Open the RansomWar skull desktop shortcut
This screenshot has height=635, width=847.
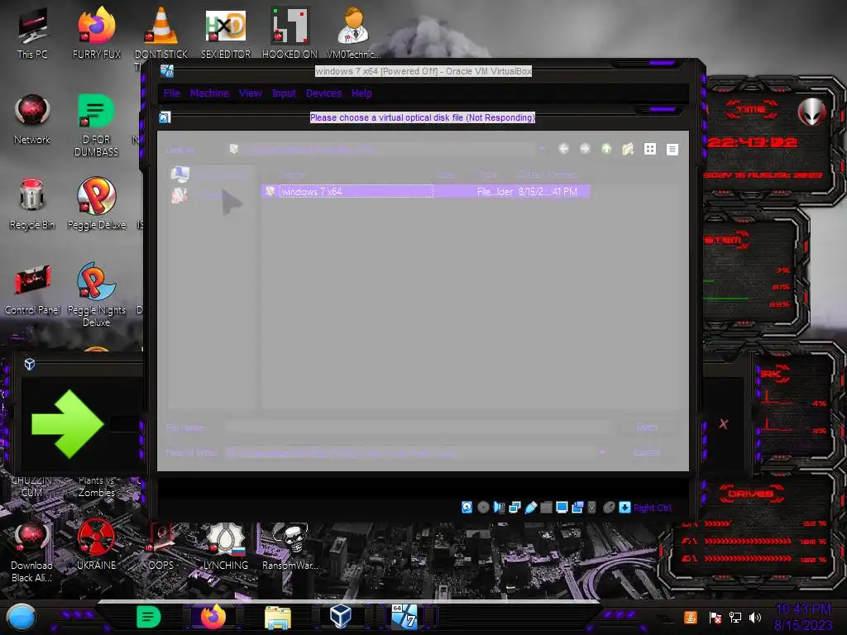pyautogui.click(x=290, y=546)
